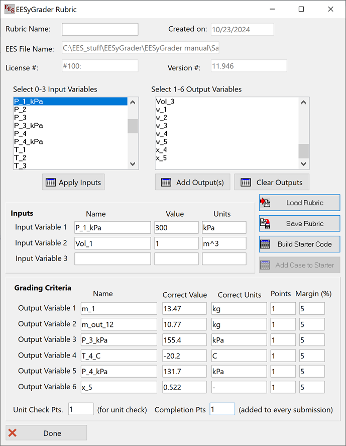Select Vol_3 in output variables list
The width and height of the screenshot is (346, 446).
pyautogui.click(x=165, y=102)
